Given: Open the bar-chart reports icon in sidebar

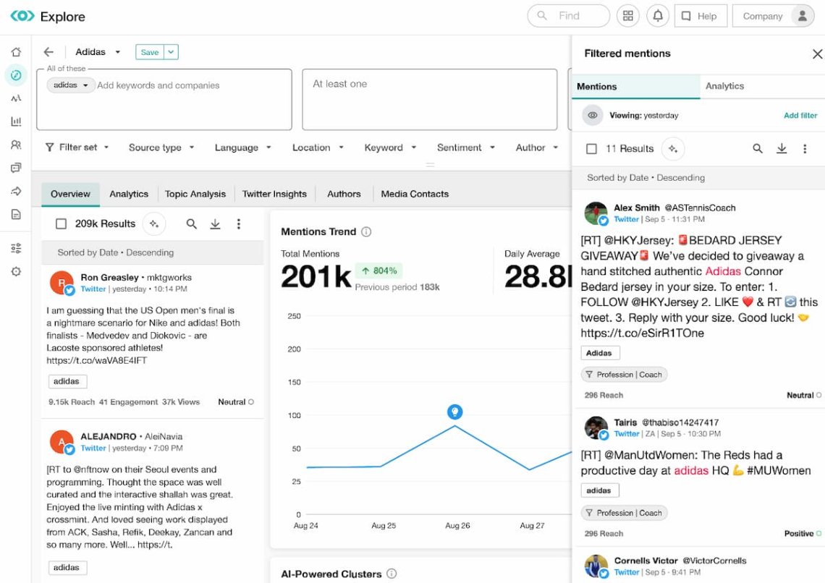Looking at the screenshot, I should (x=16, y=121).
